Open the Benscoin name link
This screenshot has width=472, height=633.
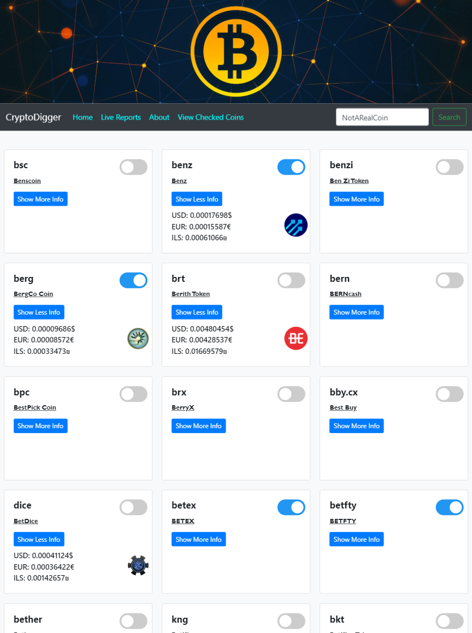(x=27, y=180)
